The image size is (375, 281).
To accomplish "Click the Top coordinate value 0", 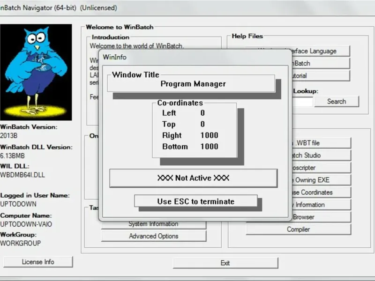I will pyautogui.click(x=202, y=124).
